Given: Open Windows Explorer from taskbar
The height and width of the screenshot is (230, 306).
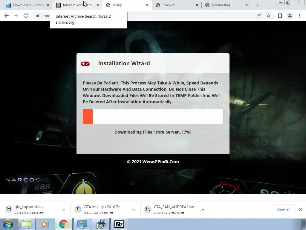Looking at the screenshot, I should pyautogui.click(x=27, y=224).
